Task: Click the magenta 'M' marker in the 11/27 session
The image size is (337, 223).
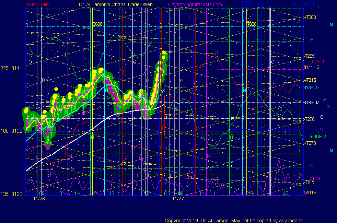Action: coord(209,156)
